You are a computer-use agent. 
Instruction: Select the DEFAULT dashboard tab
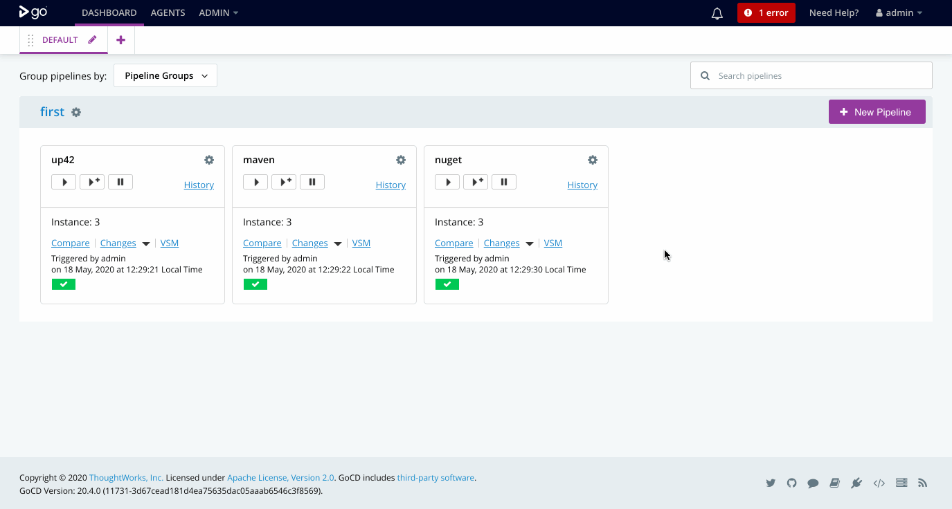tap(60, 40)
